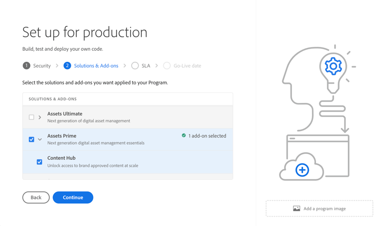Click the Security step number icon

point(26,66)
